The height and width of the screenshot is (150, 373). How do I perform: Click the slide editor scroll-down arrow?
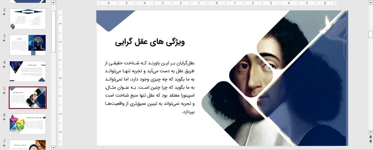tap(371, 132)
